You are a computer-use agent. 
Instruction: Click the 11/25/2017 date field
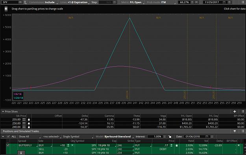[x=213, y=2]
